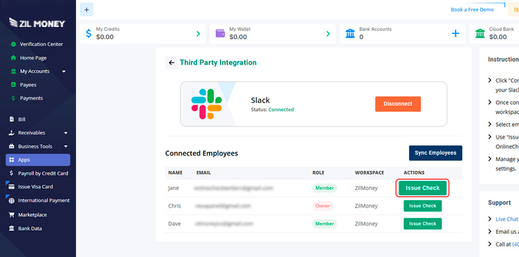Expand the My Accounts sidebar menu
519x257 pixels.
pyautogui.click(x=64, y=72)
